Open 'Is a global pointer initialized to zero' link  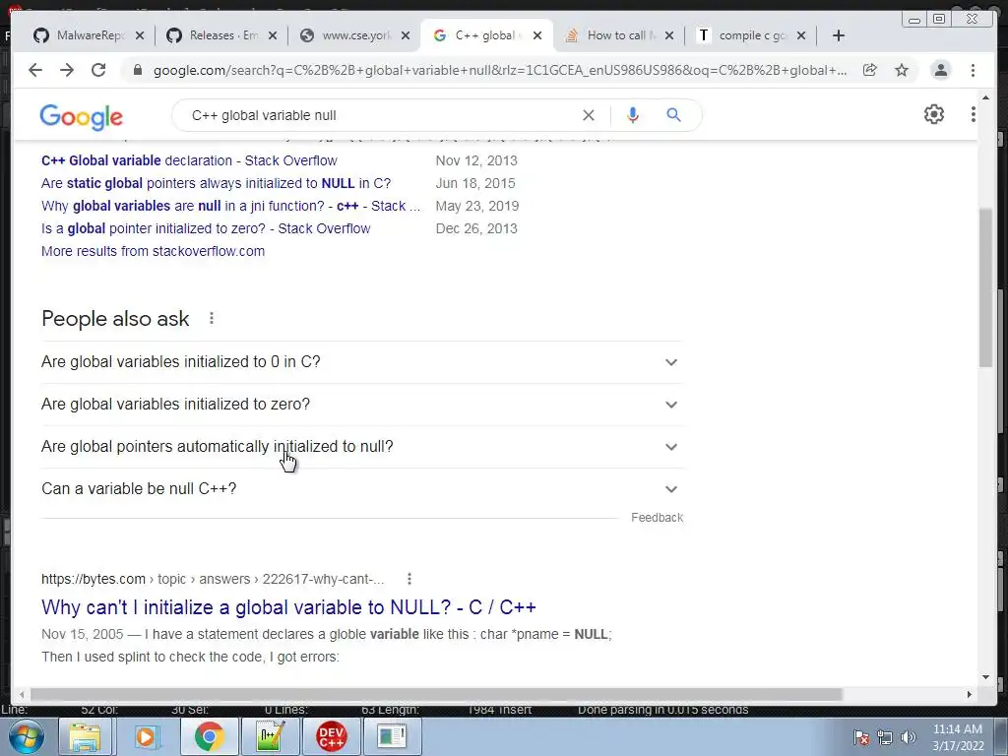pyautogui.click(x=206, y=228)
